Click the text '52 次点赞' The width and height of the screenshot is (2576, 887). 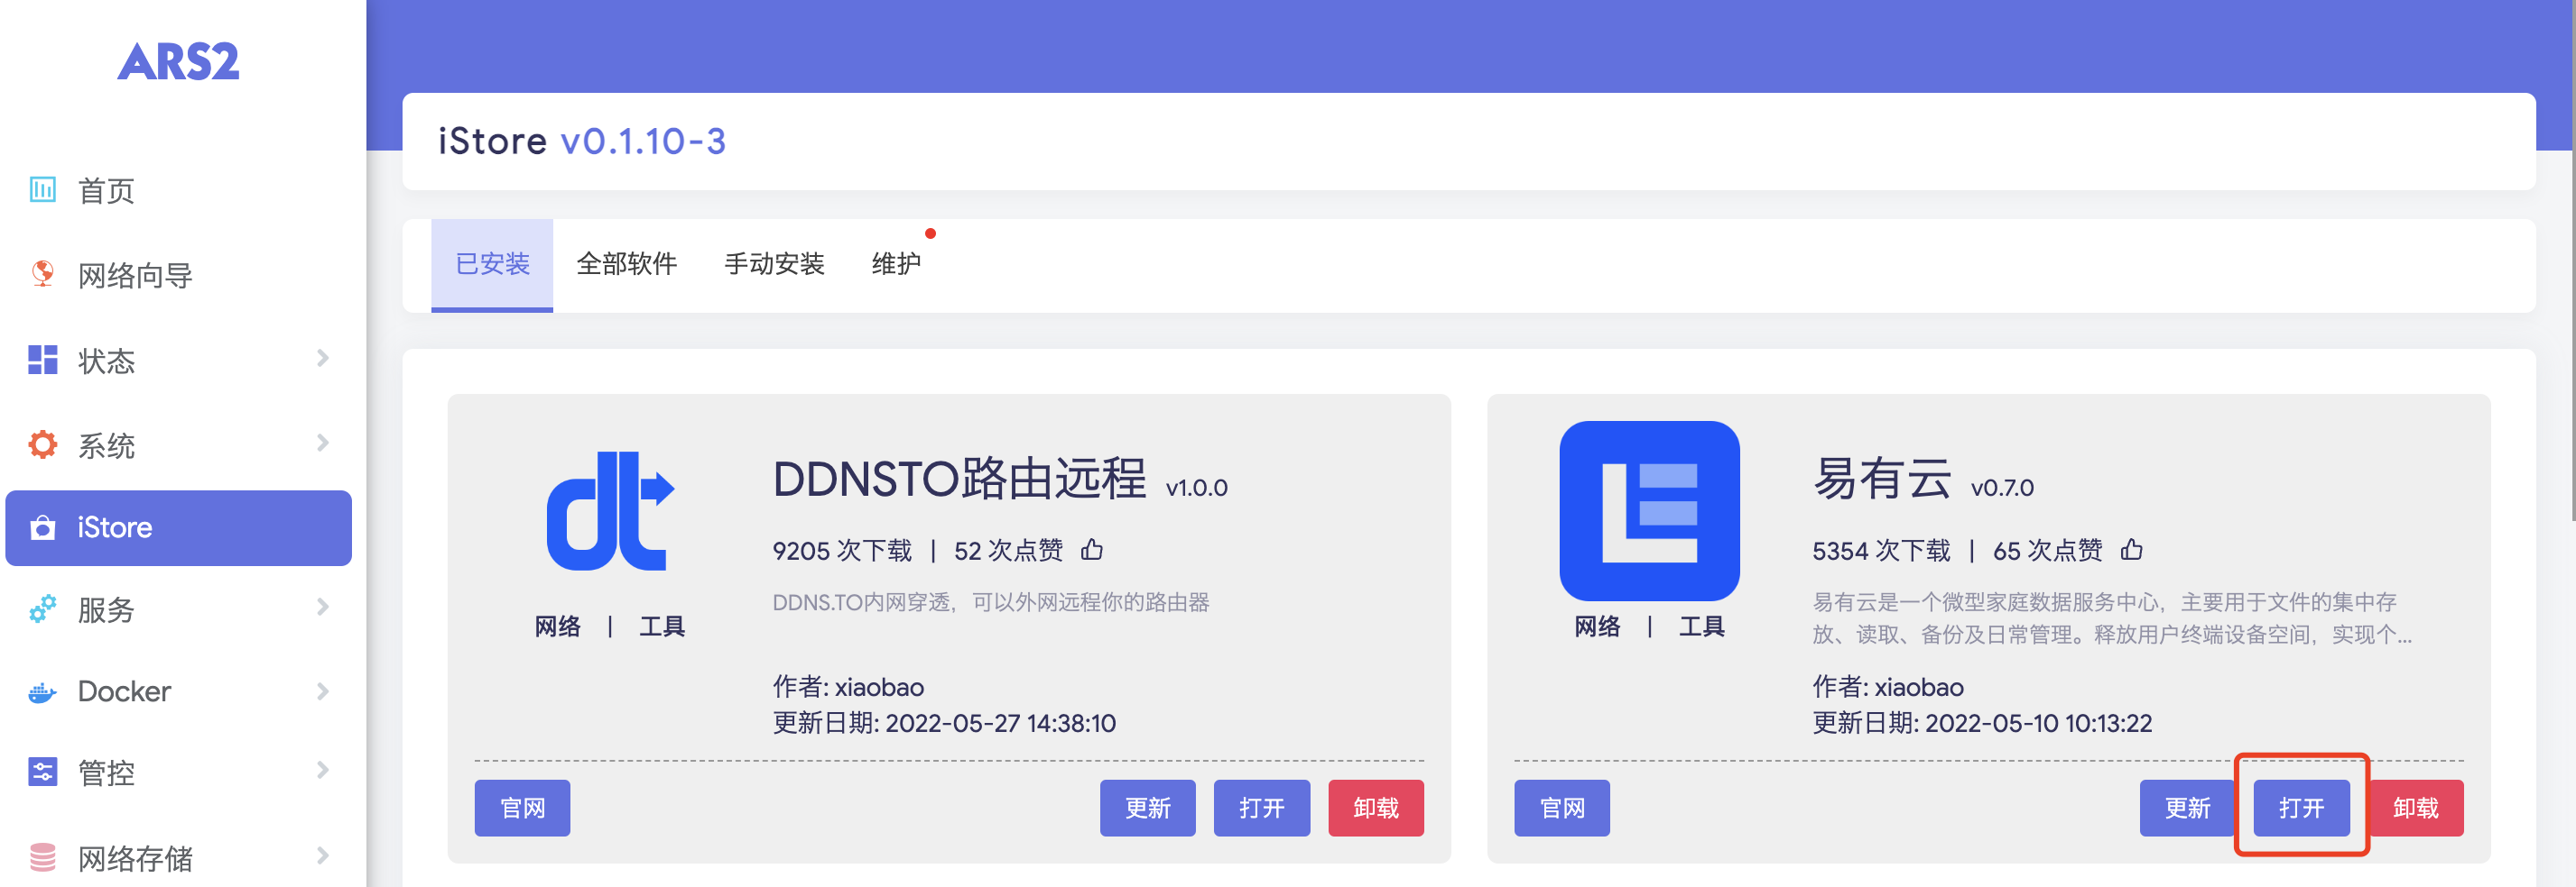(x=1009, y=551)
